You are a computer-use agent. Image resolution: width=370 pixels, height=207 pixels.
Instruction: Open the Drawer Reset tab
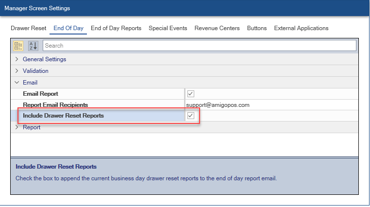29,28
